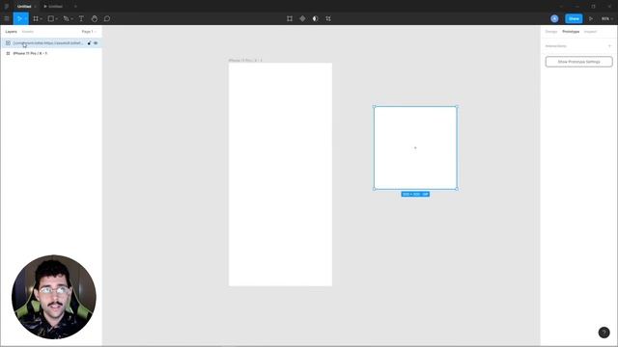Image resolution: width=618 pixels, height=347 pixels.
Task: Expand the Pen tool dropdown arrow
Action: (71, 19)
